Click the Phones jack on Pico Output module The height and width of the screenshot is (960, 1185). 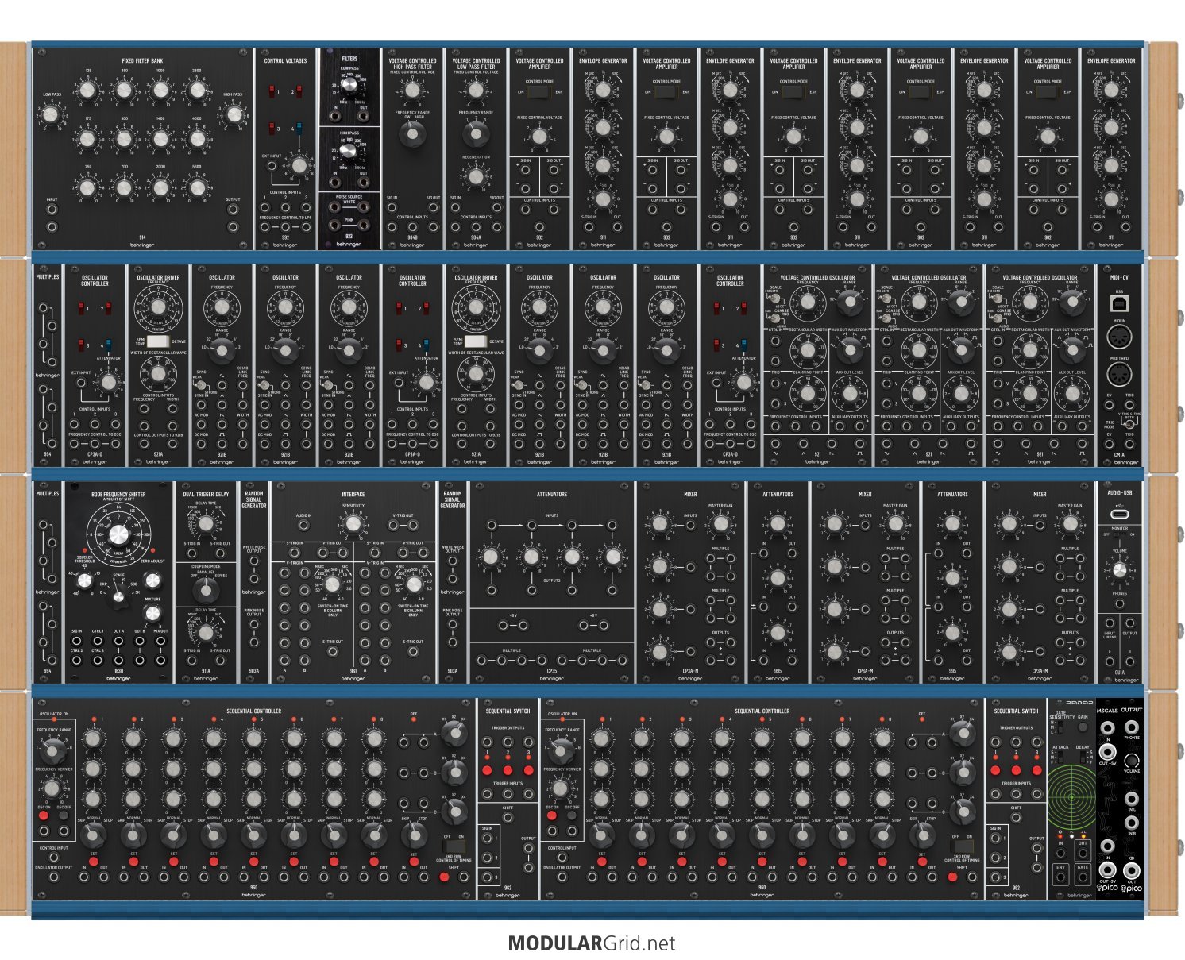[1131, 727]
